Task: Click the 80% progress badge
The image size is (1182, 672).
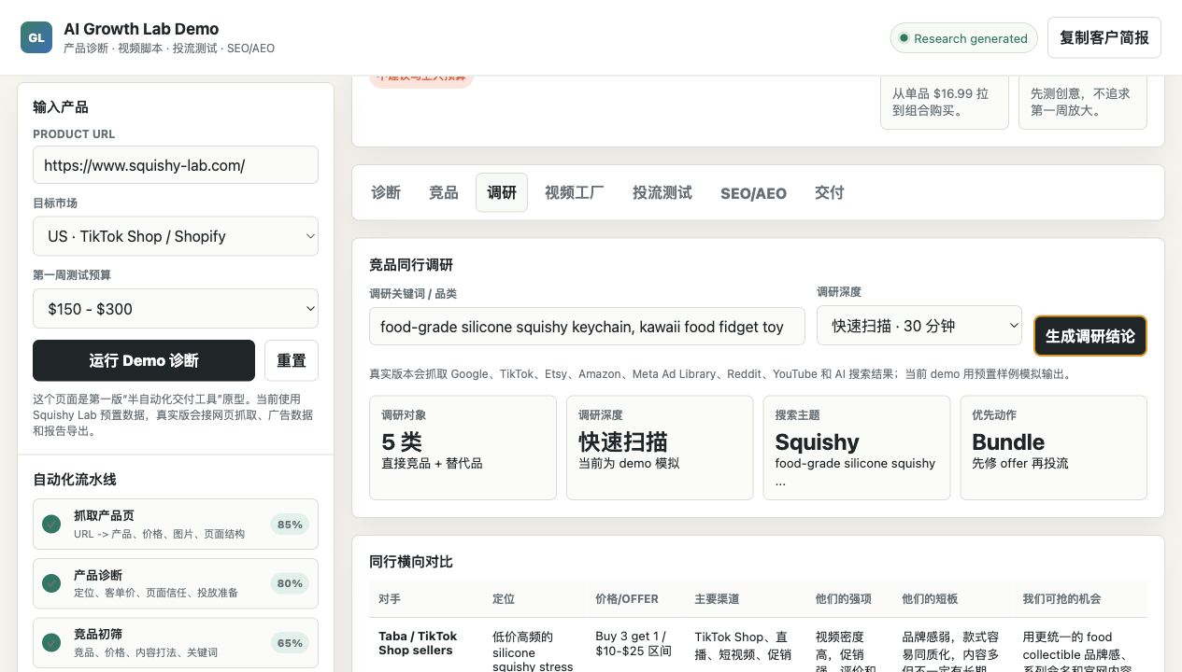Action: pos(290,583)
